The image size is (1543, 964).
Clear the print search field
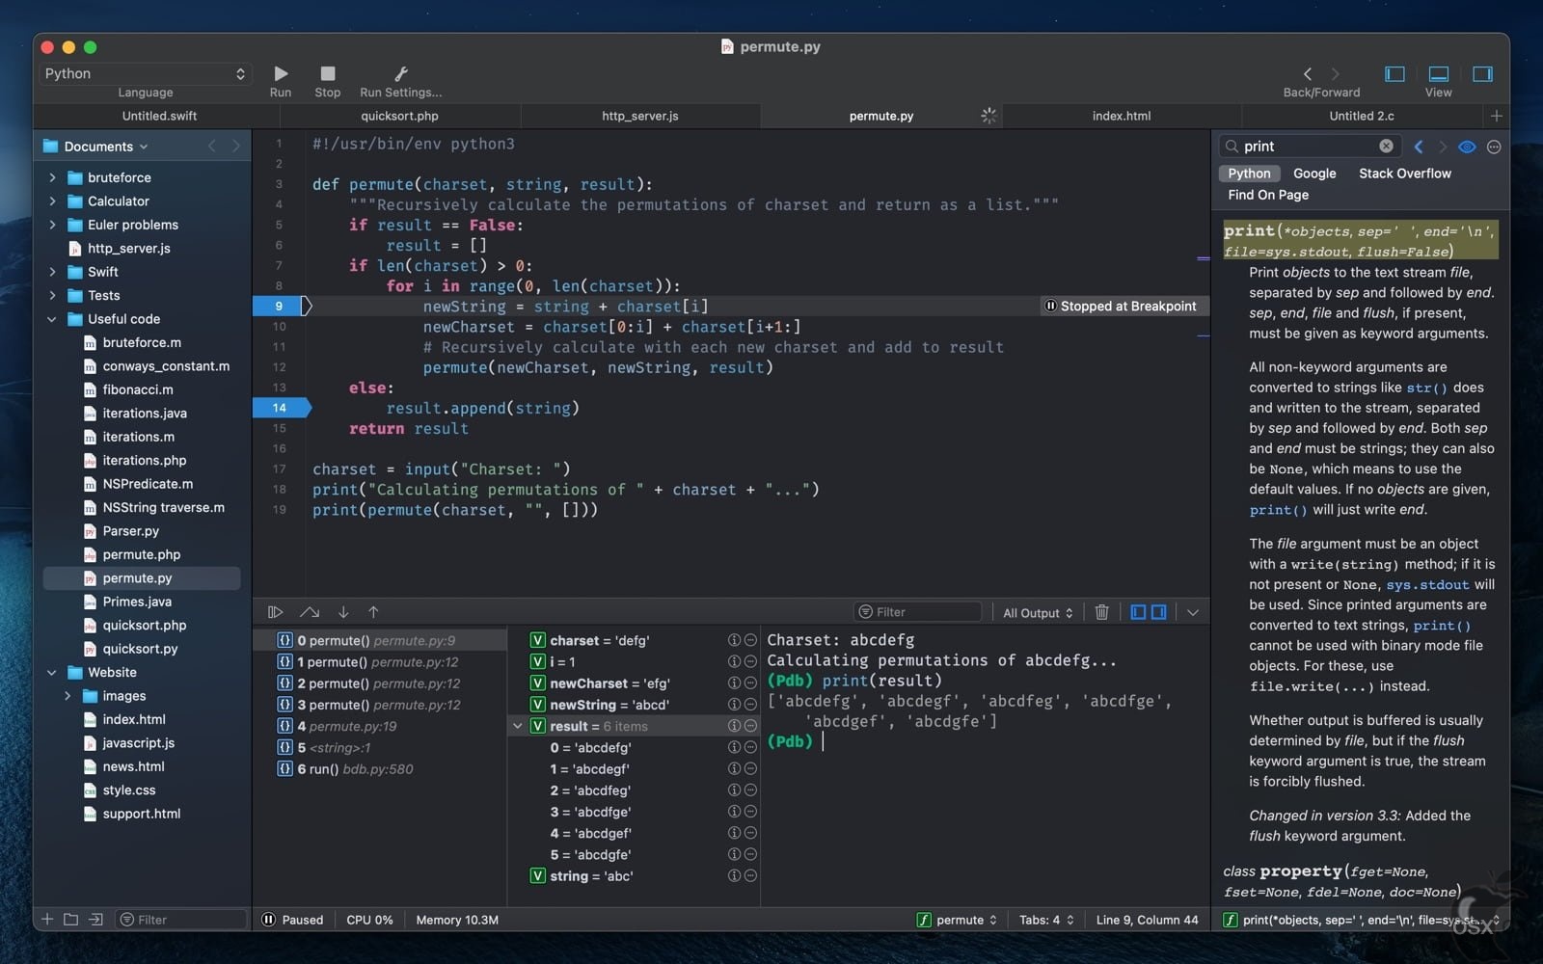[x=1386, y=147]
